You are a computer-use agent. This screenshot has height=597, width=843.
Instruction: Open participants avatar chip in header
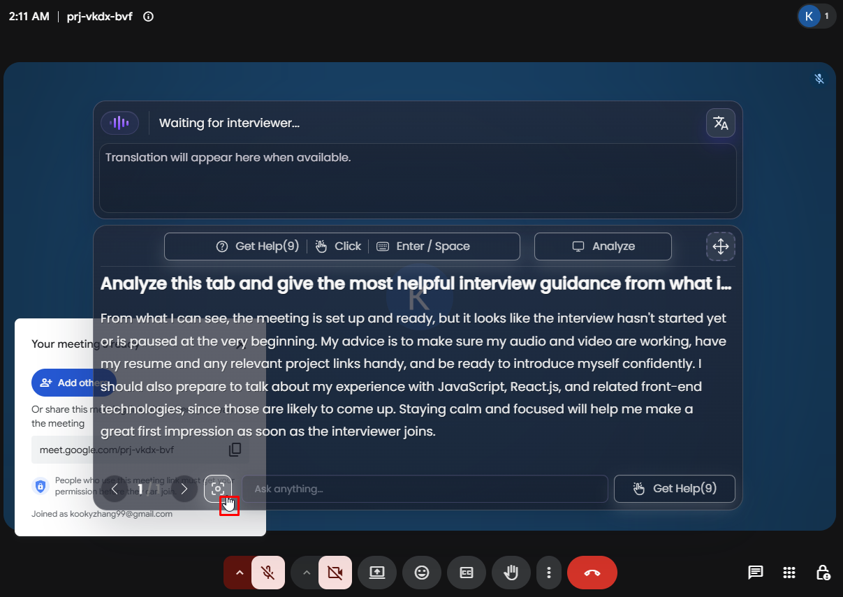tap(816, 16)
